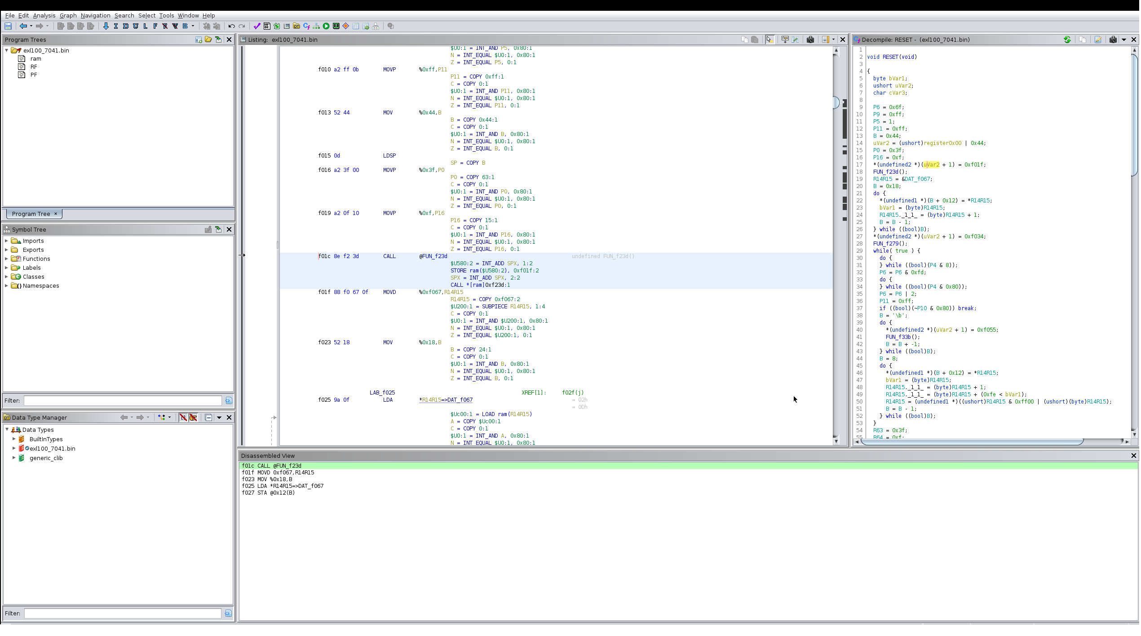Viewport: 1141px width, 636px height.
Task: Toggle filter pointers in Data Type Manager
Action: (193, 417)
